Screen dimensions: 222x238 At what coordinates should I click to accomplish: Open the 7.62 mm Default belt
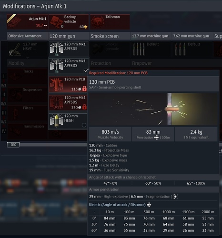click(x=192, y=49)
